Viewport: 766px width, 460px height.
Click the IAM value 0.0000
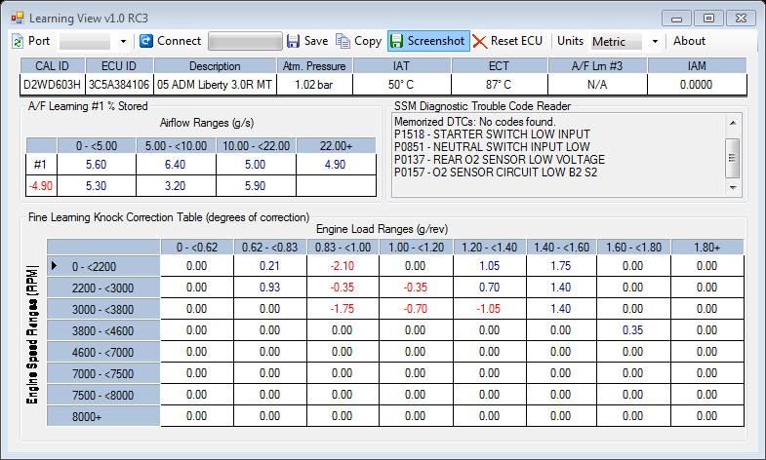tap(697, 85)
